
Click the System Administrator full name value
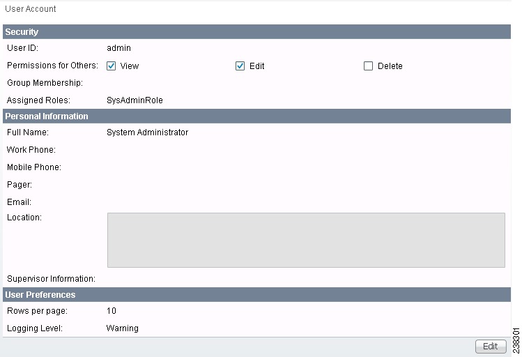147,132
